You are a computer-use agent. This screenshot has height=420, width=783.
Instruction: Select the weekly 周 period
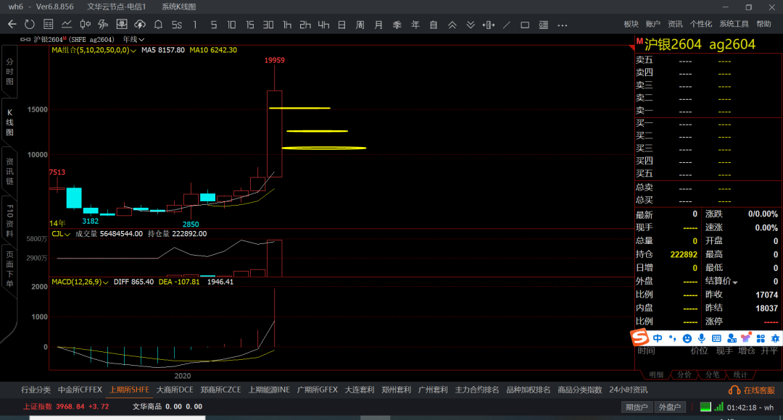[360, 25]
